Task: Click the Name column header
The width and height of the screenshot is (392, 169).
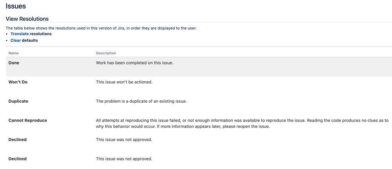Action: (x=13, y=53)
